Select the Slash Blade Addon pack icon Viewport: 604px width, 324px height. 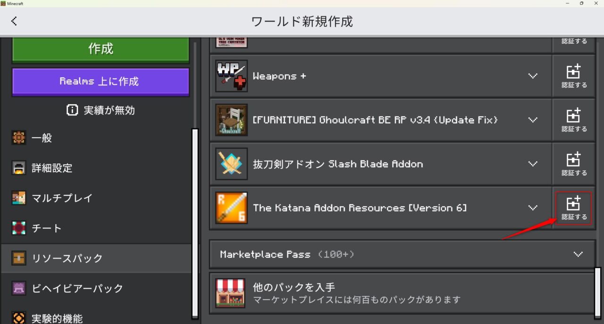click(x=231, y=163)
